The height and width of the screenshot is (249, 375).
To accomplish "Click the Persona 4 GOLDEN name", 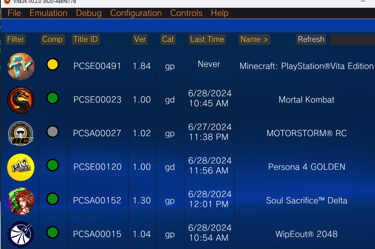I will 307,167.
